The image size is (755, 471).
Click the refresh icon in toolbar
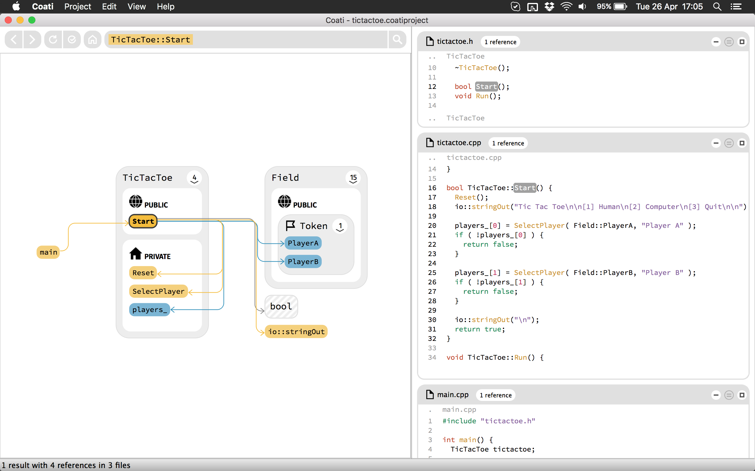(53, 39)
